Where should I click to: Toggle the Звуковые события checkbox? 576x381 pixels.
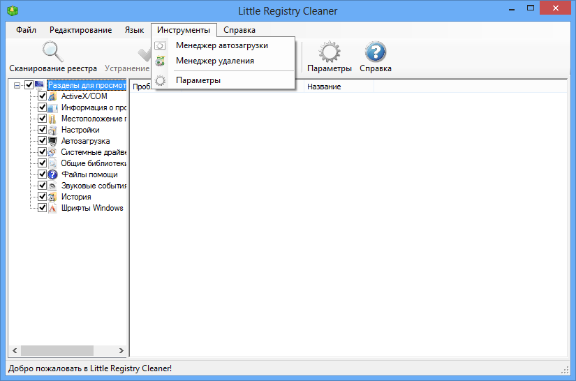pos(43,186)
